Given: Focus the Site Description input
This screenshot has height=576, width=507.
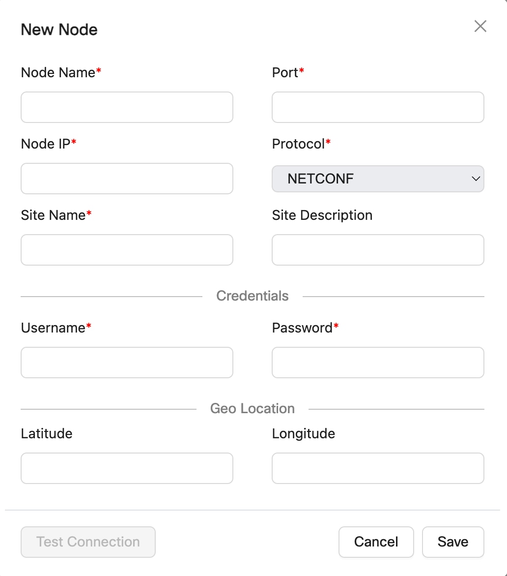Looking at the screenshot, I should [378, 250].
